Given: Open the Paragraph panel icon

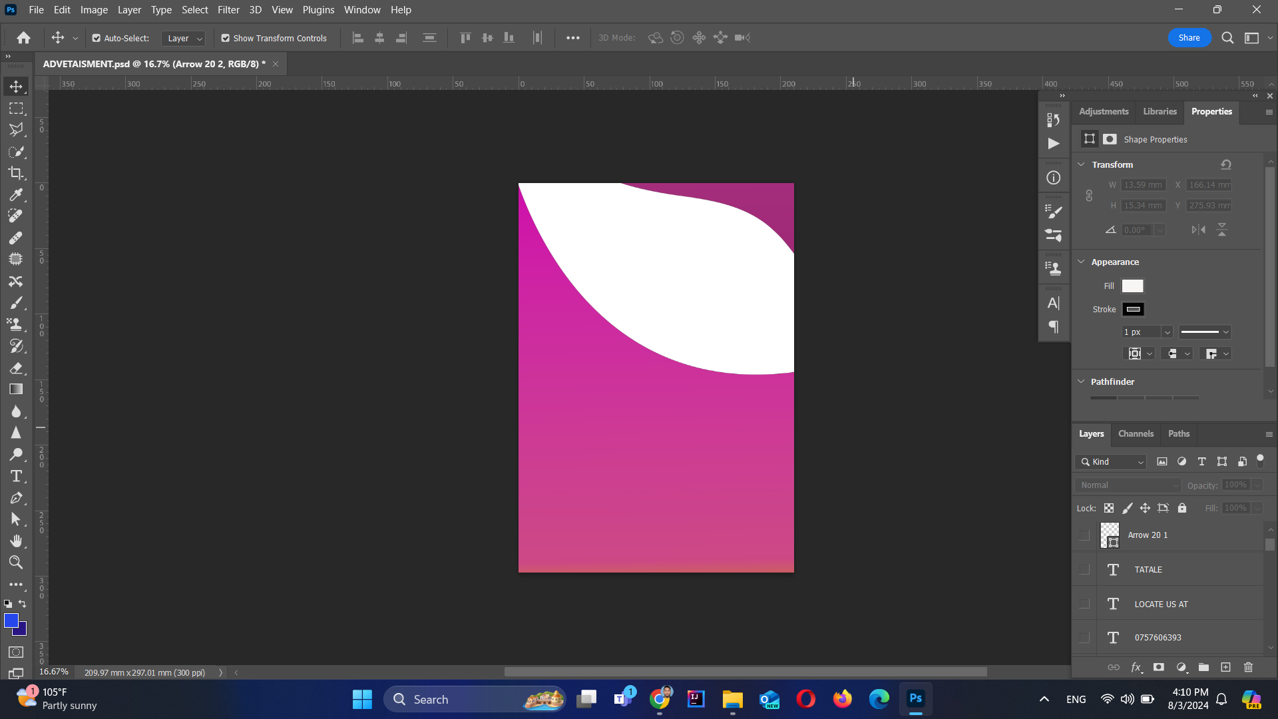Looking at the screenshot, I should tap(1054, 327).
